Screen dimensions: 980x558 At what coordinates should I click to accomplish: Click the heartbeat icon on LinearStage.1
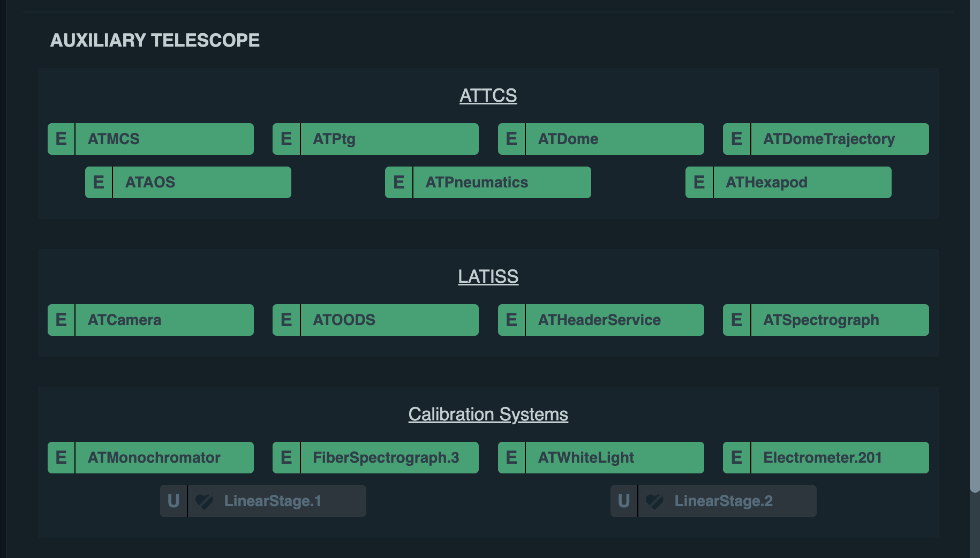coord(204,501)
